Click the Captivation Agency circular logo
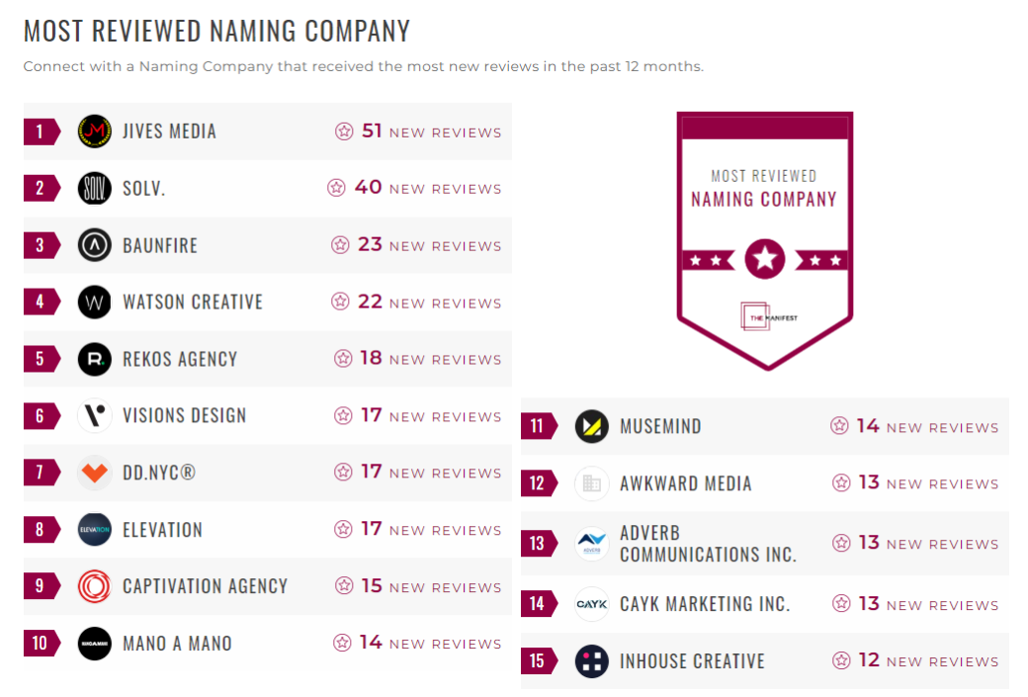 tap(94, 586)
